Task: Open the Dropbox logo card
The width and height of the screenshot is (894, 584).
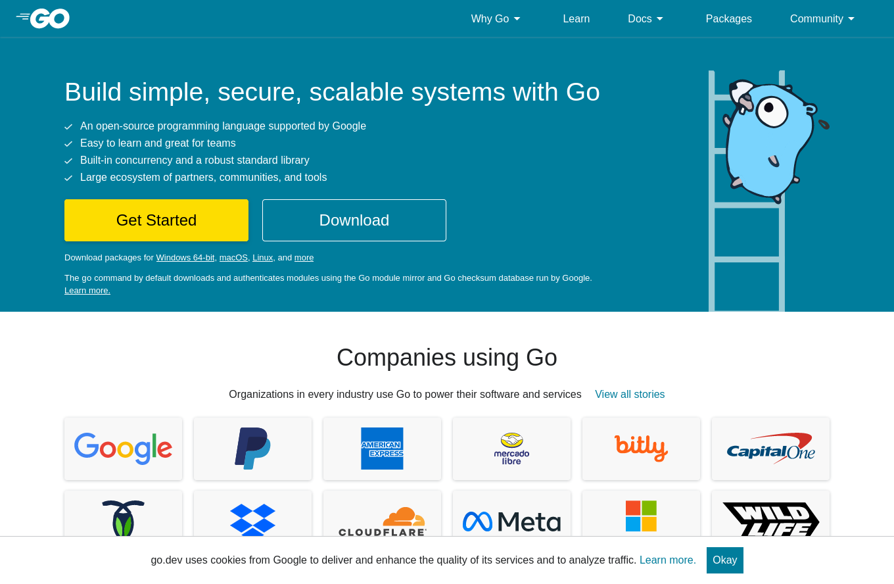Action: pos(252,514)
